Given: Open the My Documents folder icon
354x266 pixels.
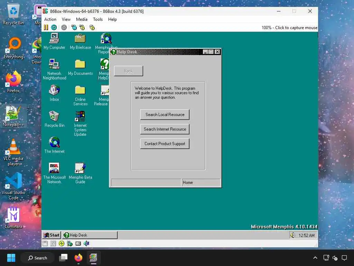Looking at the screenshot, I should pos(80,68).
